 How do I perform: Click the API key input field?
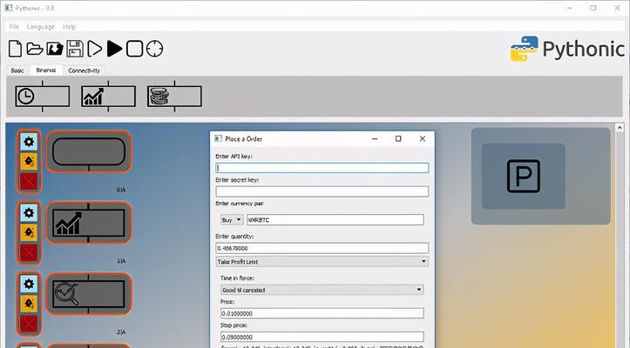point(322,168)
